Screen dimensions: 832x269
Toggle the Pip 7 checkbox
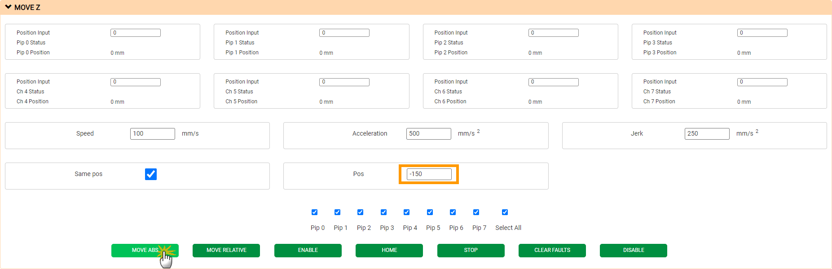(x=476, y=212)
